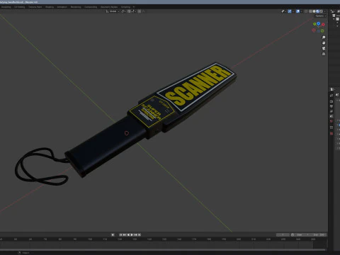The width and height of the screenshot is (340, 255).
Task: Open the Tool properties tab icon
Action: pos(331,95)
